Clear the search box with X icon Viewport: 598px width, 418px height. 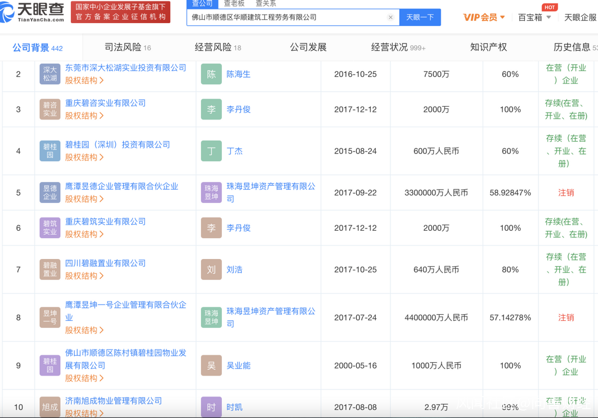(391, 17)
